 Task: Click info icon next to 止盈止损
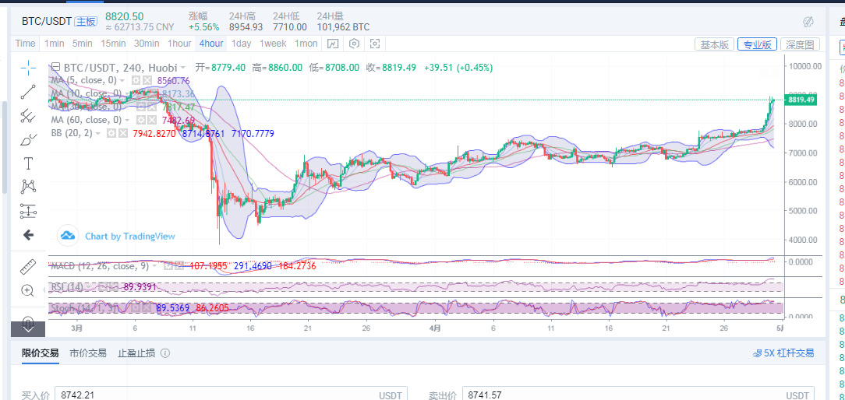(165, 353)
